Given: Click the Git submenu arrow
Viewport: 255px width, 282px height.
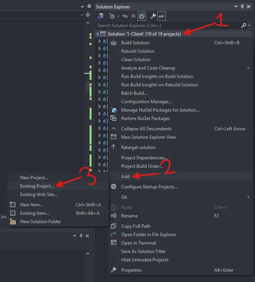Looking at the screenshot, I should (249, 197).
